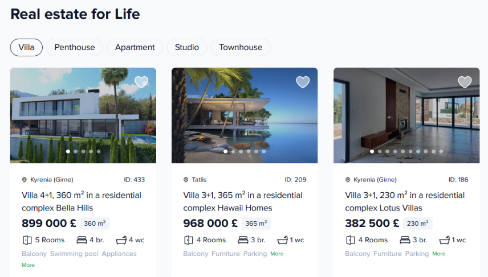
Task: Click the bed icon on Bella Hills card
Action: (x=81, y=240)
